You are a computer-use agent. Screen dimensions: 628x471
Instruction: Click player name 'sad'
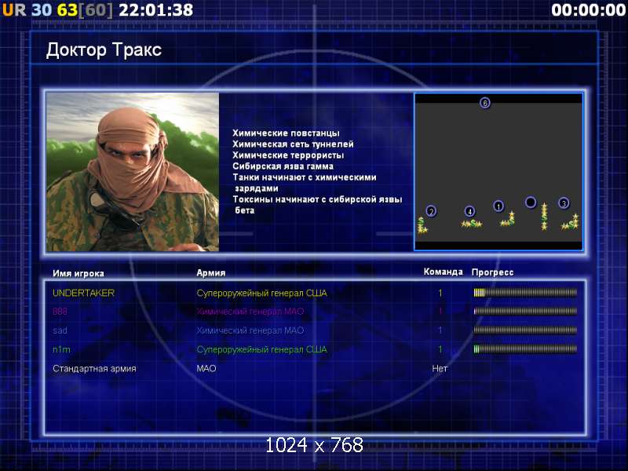[60, 330]
